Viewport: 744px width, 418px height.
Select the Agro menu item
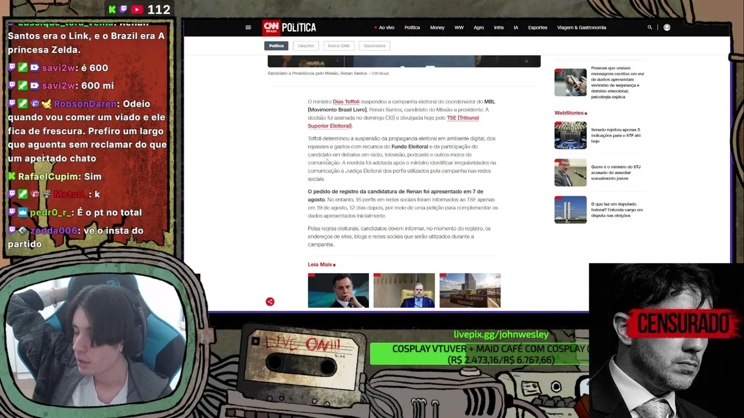tap(479, 27)
